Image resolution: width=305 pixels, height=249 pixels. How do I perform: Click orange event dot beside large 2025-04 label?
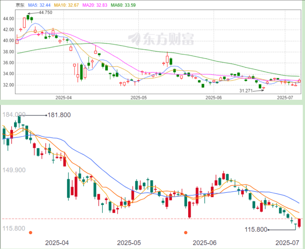pos(31,232)
